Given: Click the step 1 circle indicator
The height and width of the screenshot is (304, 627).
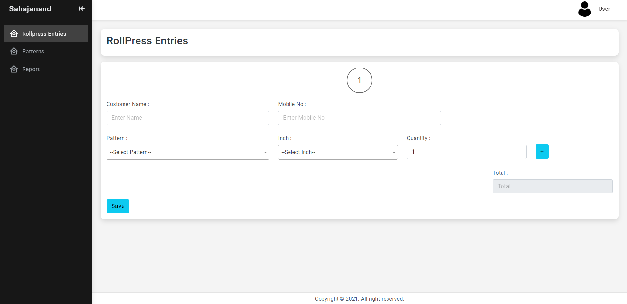Looking at the screenshot, I should (359, 80).
